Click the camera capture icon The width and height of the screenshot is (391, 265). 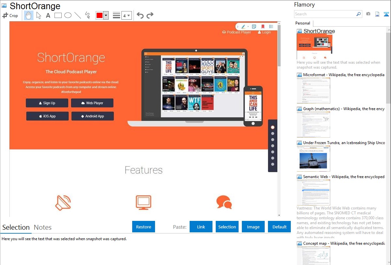coord(368,14)
